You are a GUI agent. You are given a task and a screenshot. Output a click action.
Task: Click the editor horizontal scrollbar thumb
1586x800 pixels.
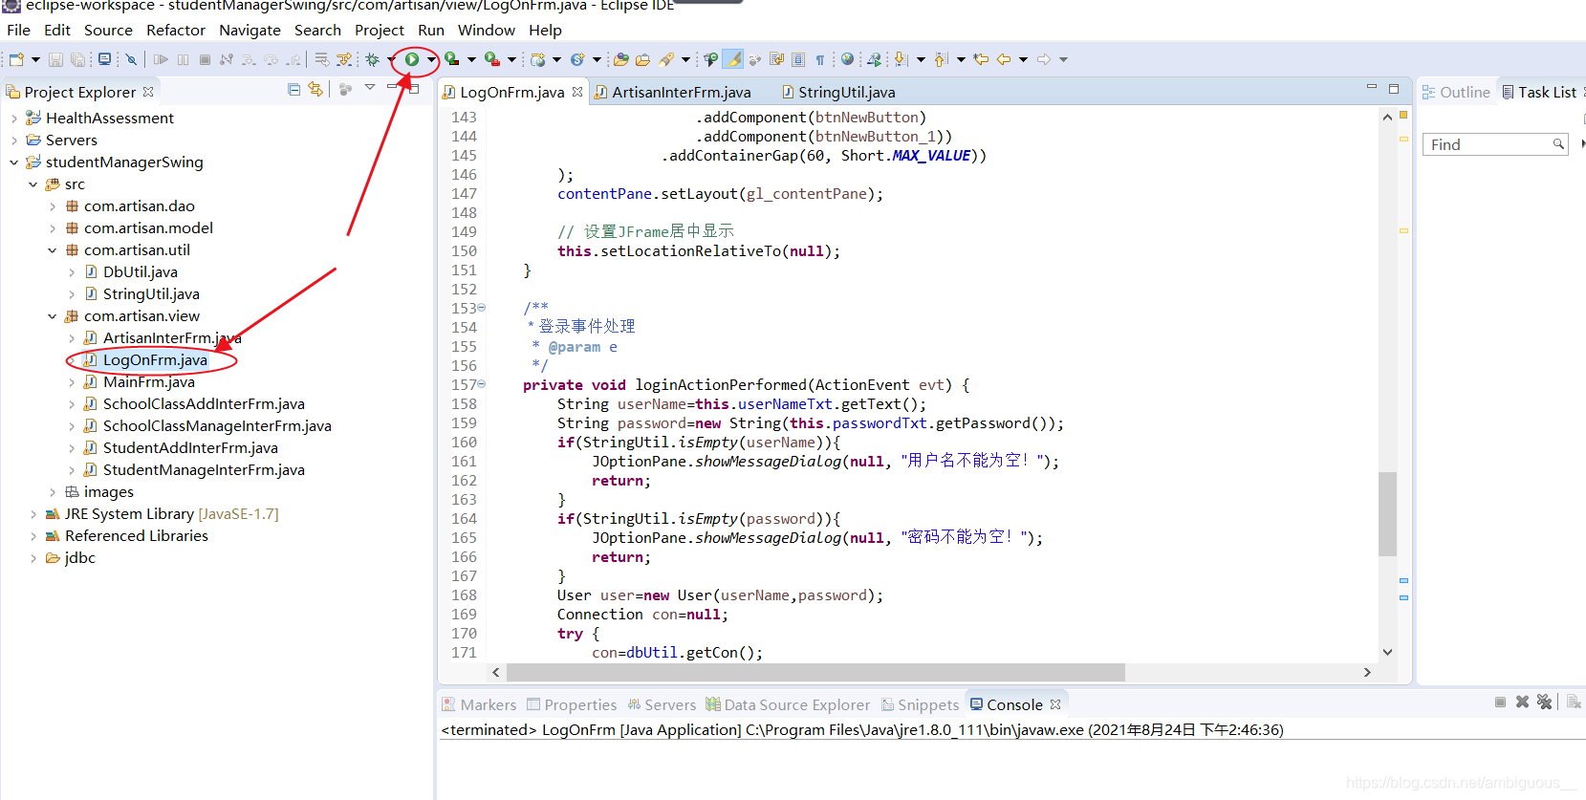(x=815, y=672)
